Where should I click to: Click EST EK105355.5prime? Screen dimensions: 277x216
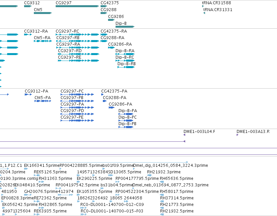94,192
